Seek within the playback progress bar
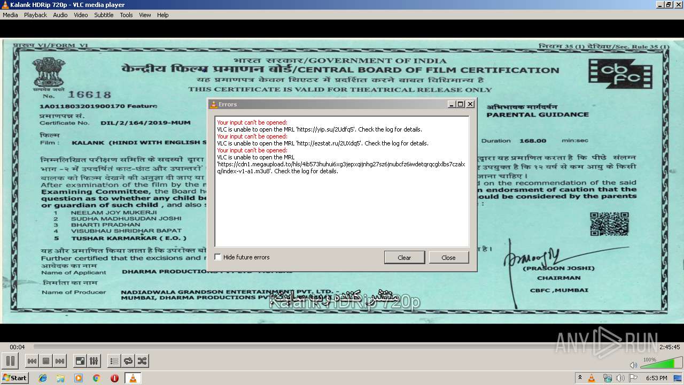 pos(343,347)
